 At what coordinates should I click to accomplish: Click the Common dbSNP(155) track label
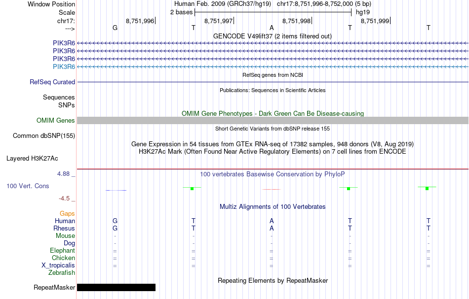click(43, 136)
